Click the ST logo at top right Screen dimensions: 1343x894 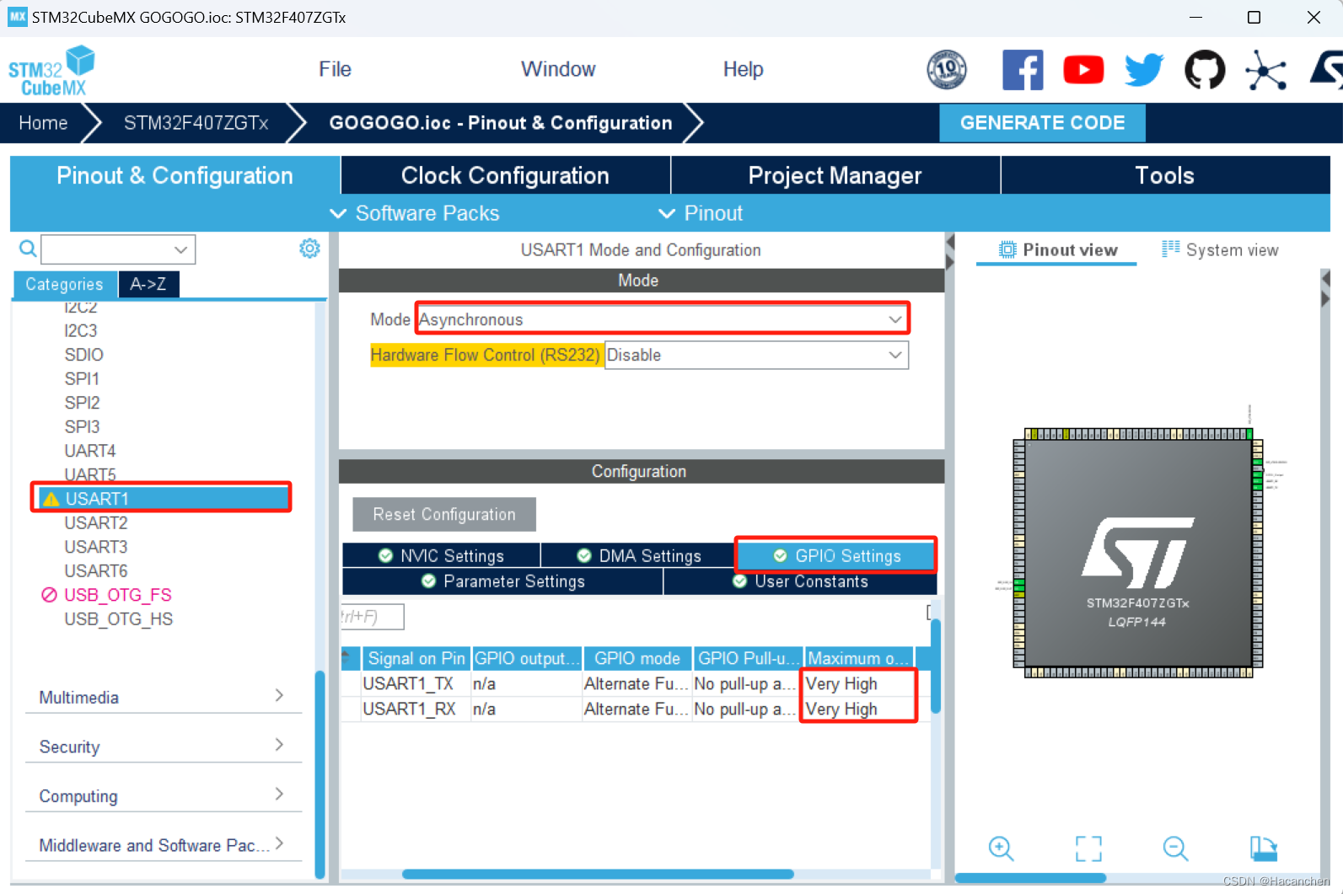click(x=1326, y=70)
